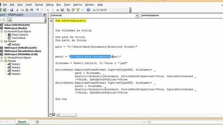This screenshot has width=223, height=125.
Task: Click the Break pause icon
Action: (53, 10)
